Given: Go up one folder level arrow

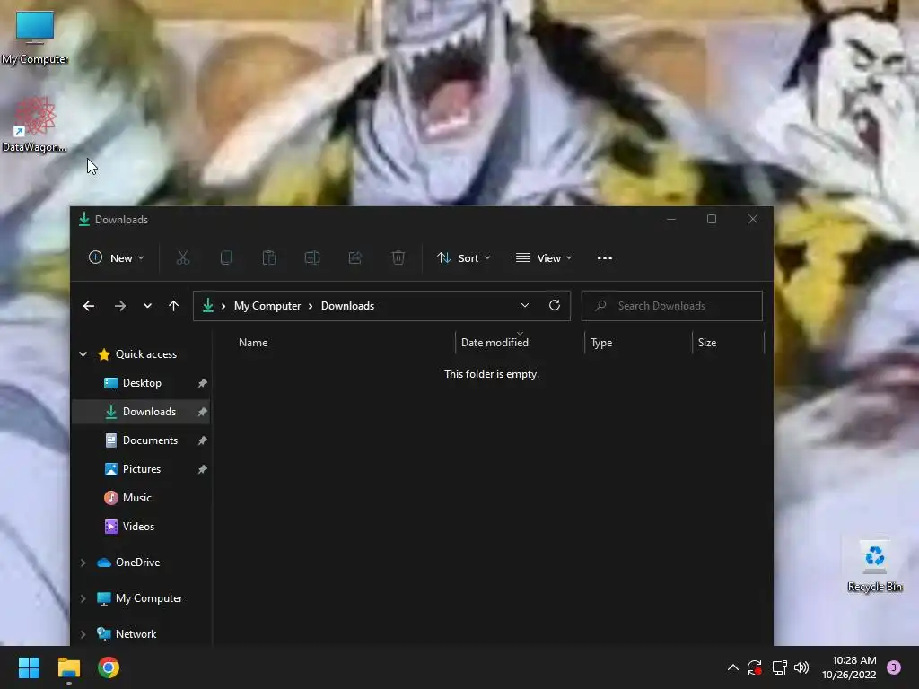Looking at the screenshot, I should tap(173, 306).
